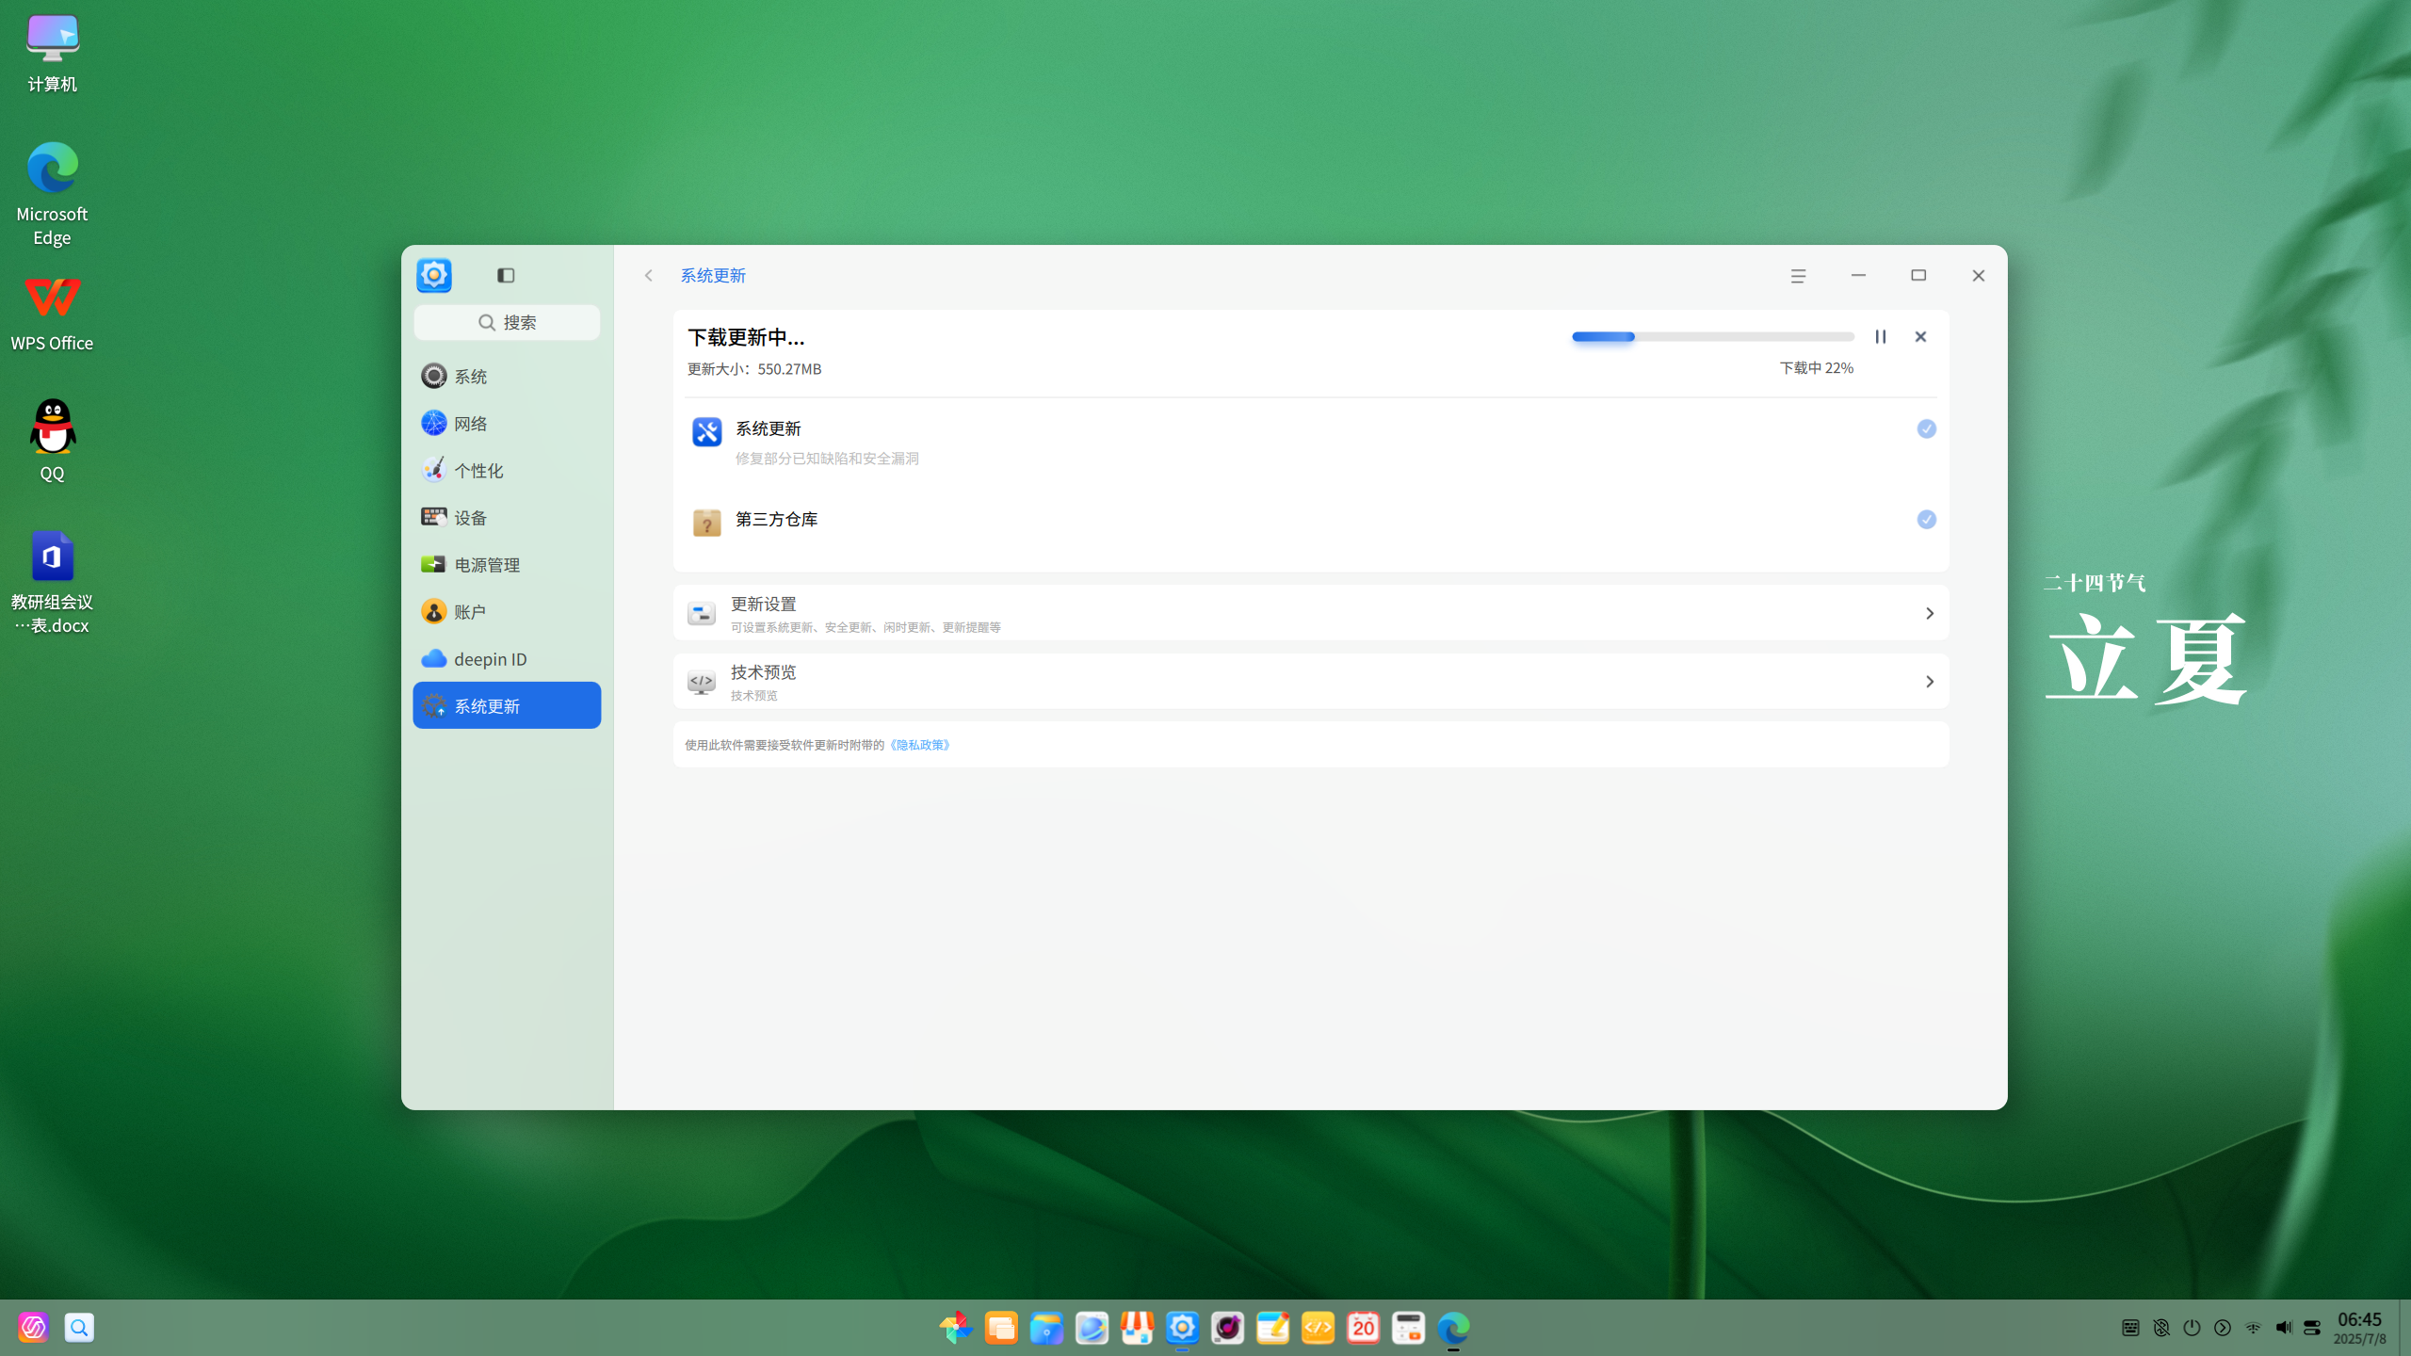This screenshot has height=1356, width=2411.
Task: Click the 系统更新 breadcrumb title
Action: point(713,275)
